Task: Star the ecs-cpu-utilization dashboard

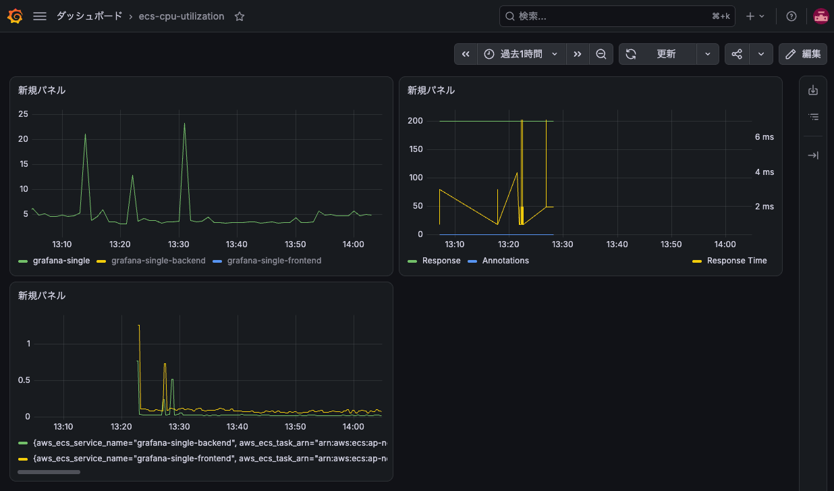Action: click(240, 16)
